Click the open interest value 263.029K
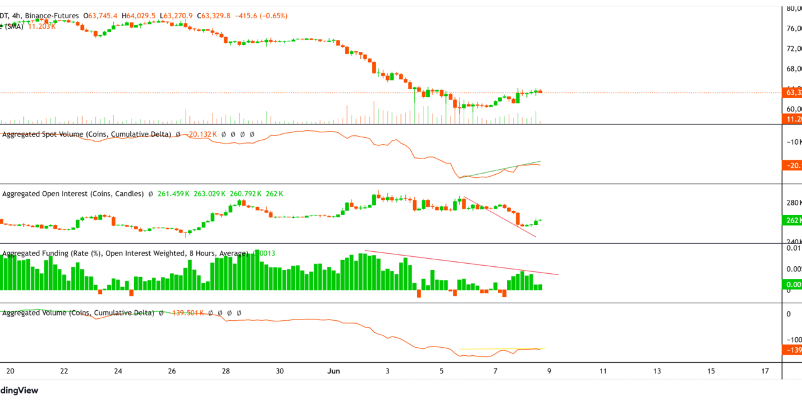Image resolution: width=802 pixels, height=401 pixels. click(x=208, y=194)
